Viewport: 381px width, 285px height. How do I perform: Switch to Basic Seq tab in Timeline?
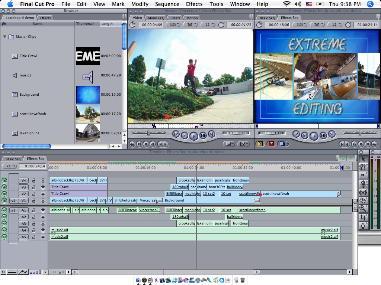[13, 159]
